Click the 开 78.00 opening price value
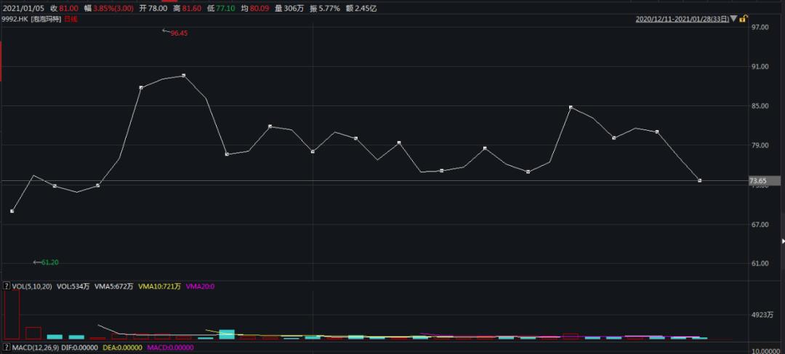This screenshot has height=354, width=785. [153, 8]
